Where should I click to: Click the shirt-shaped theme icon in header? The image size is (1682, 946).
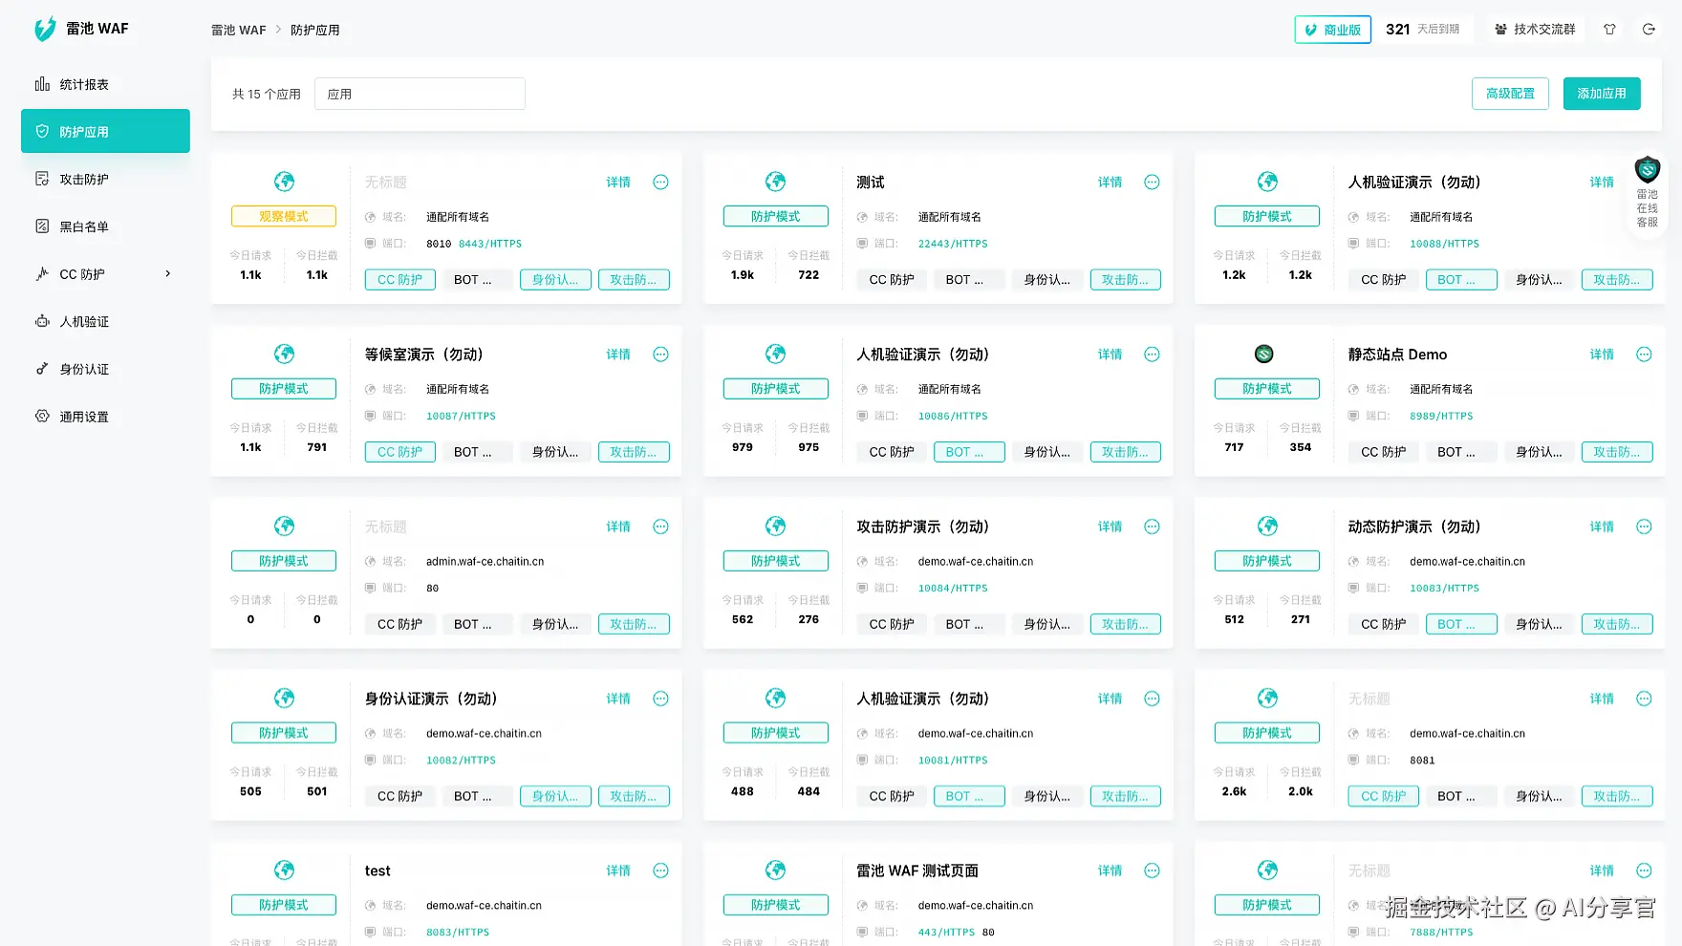pyautogui.click(x=1609, y=30)
